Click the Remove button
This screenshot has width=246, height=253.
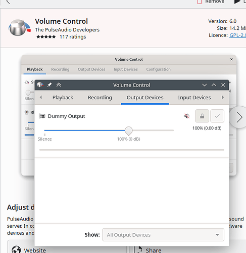[211, 2]
